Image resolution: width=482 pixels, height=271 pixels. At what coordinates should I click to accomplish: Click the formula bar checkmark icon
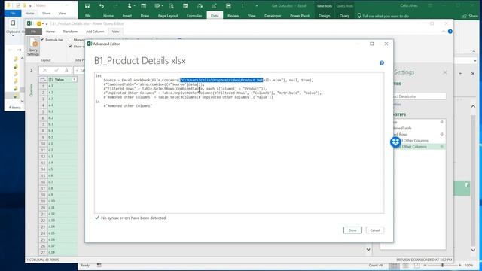pos(56,70)
